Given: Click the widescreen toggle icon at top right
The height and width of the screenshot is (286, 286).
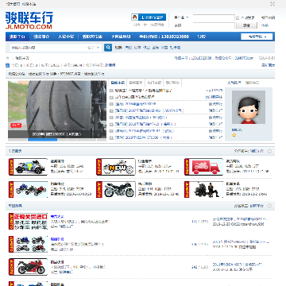Looking at the screenshot, I should (272, 4).
